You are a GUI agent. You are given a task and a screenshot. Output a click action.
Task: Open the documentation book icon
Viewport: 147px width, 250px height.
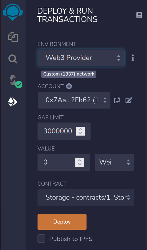tap(139, 15)
